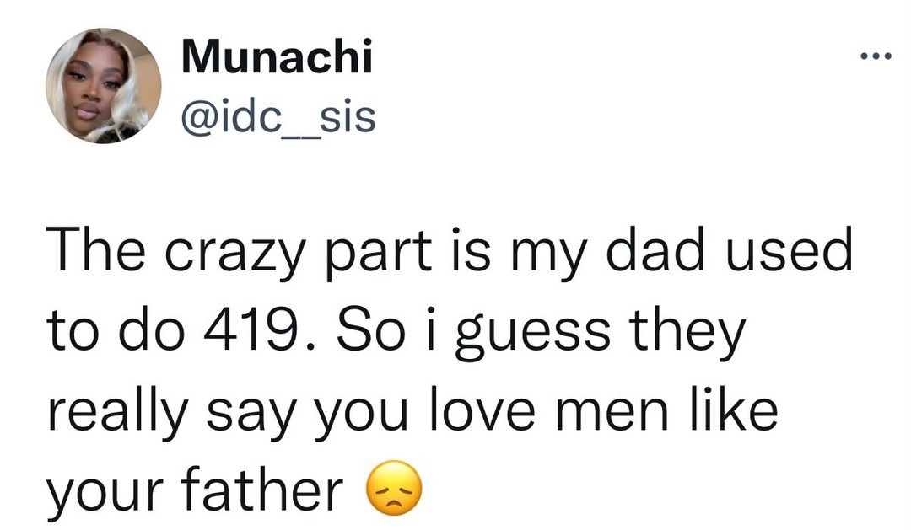The height and width of the screenshot is (530, 911).
Task: Click the word "guess" in the tweet
Action: pos(533,337)
